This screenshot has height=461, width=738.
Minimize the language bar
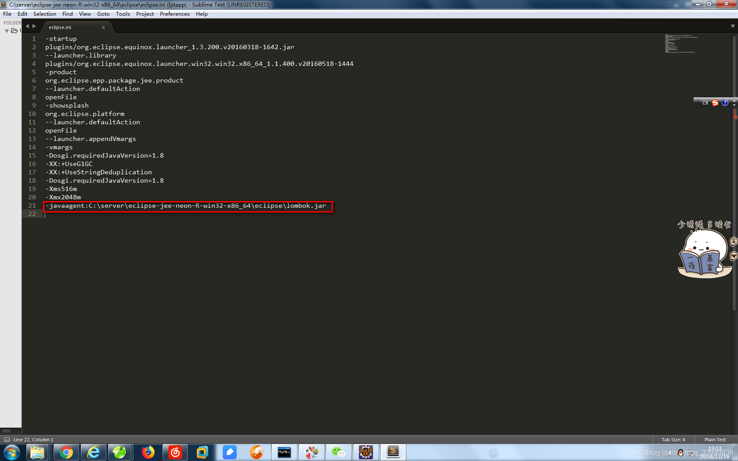point(734,101)
